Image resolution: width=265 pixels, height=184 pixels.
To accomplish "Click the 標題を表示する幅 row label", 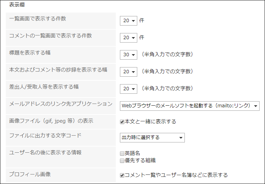I will coord(30,53).
